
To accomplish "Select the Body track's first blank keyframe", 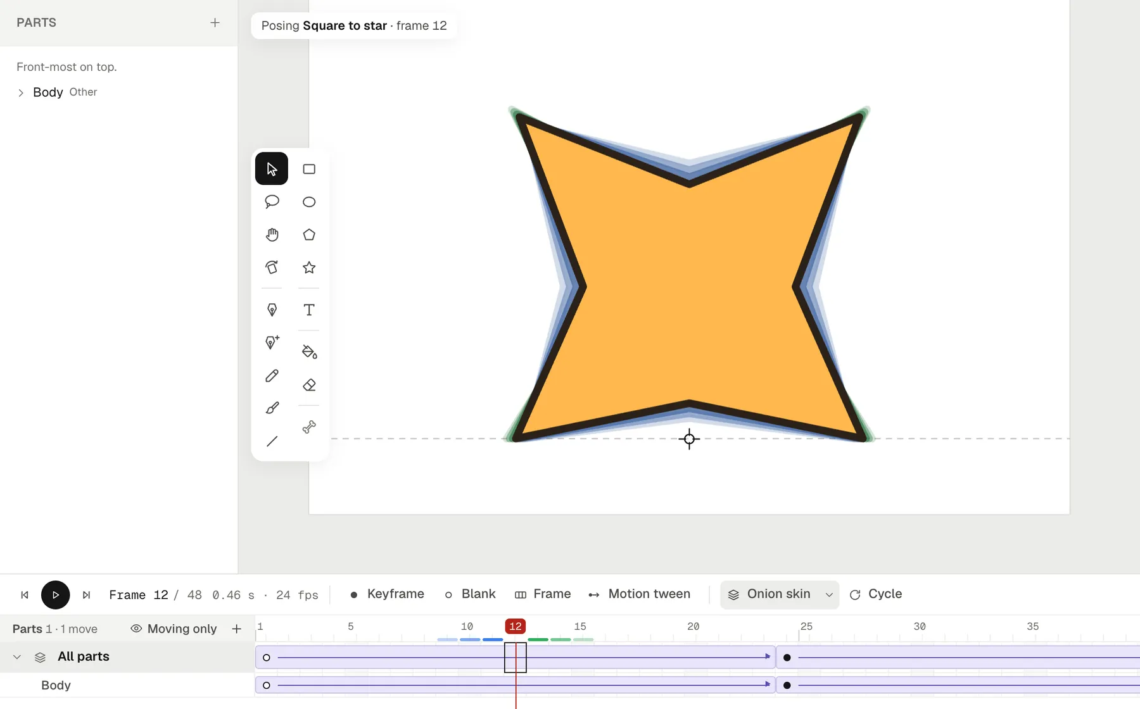I will tap(267, 685).
